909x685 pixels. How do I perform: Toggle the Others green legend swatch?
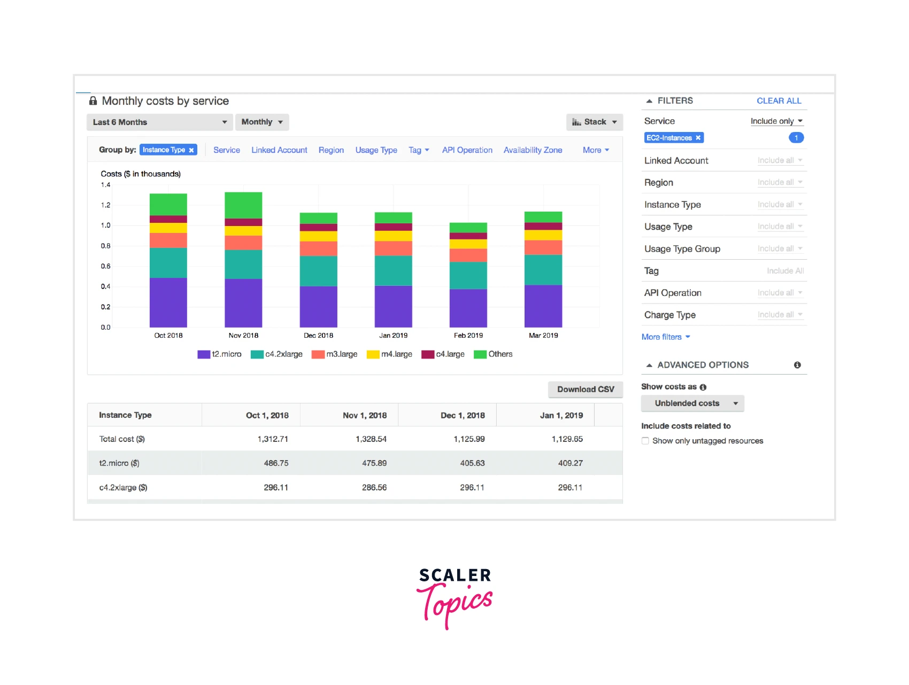coord(480,354)
